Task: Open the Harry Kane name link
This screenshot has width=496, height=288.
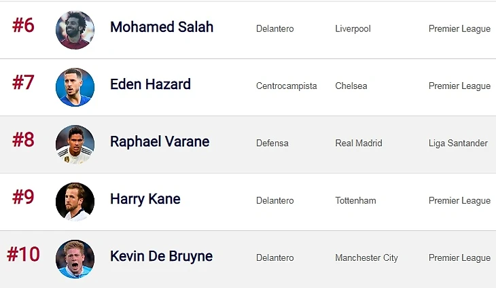Action: pos(145,199)
